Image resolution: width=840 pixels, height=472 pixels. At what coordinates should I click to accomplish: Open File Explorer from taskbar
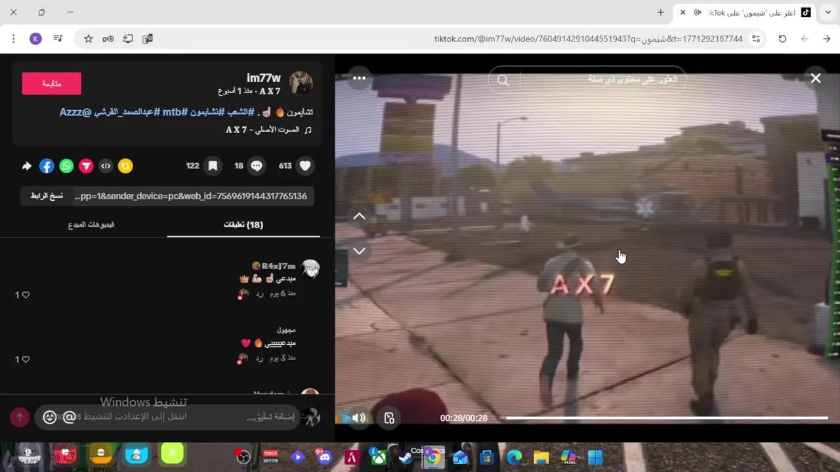tap(541, 457)
